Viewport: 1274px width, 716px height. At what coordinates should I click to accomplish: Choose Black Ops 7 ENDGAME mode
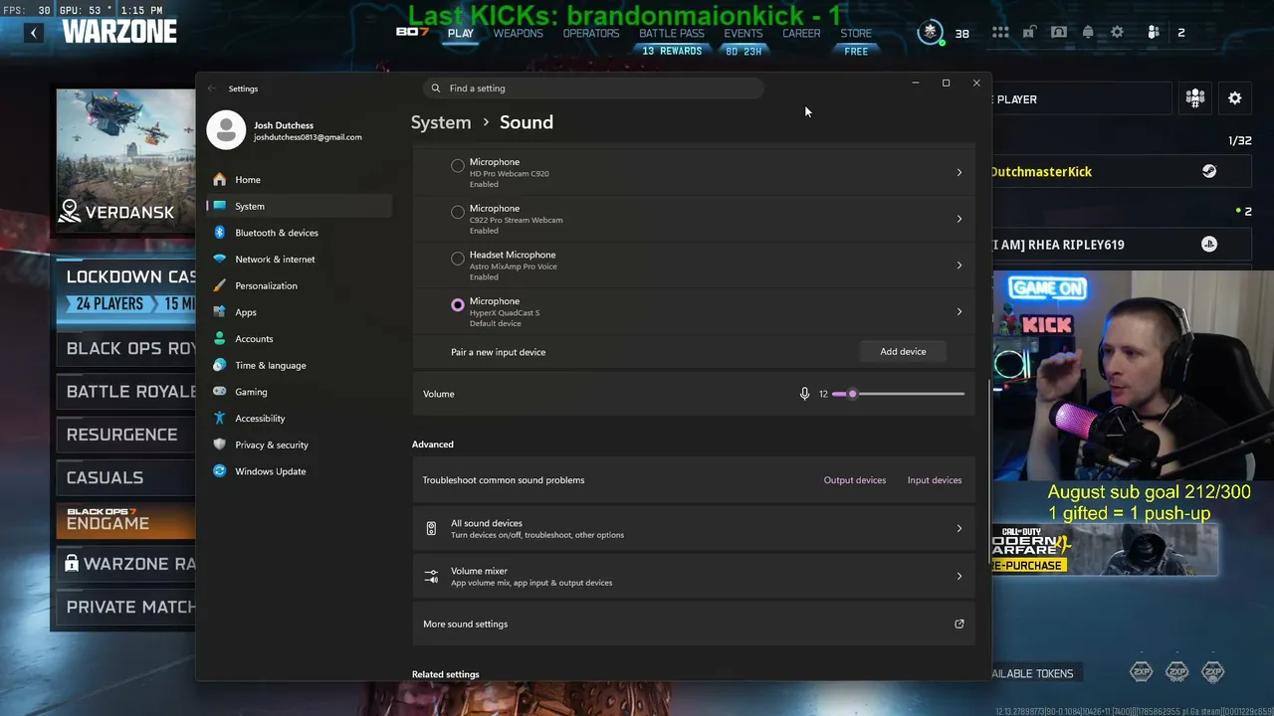pos(126,520)
